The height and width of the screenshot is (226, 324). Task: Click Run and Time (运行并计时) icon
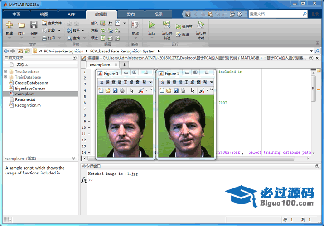pyautogui.click(x=201, y=25)
